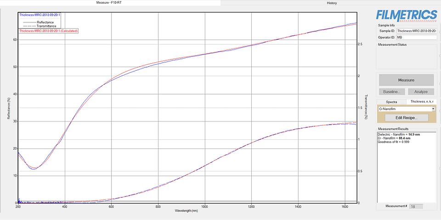Image resolution: width=441 pixels, height=220 pixels.
Task: Click the Filmetrics logo
Action: click(x=406, y=14)
